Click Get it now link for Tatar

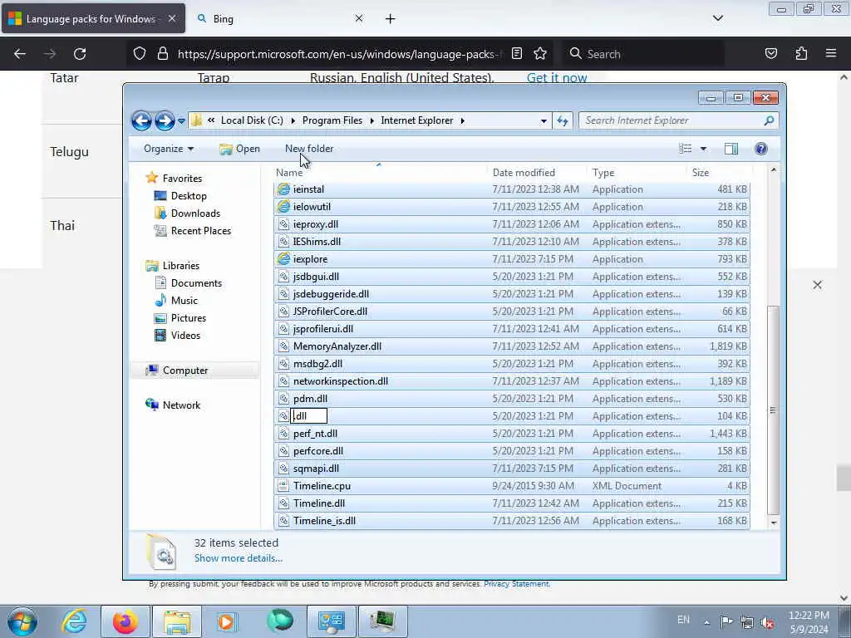point(557,78)
